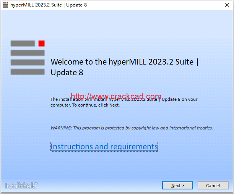
Task: Click the Next > button
Action: tap(177, 186)
